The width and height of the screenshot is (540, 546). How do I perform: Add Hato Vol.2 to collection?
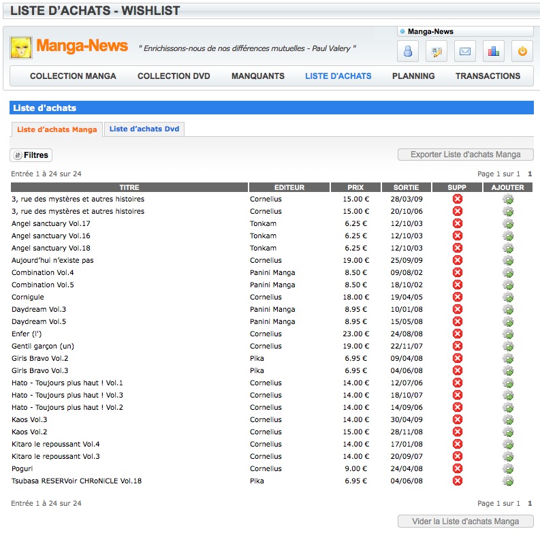point(508,407)
